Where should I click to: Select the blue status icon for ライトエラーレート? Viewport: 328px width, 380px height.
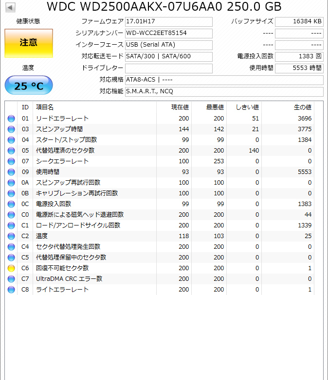click(11, 289)
